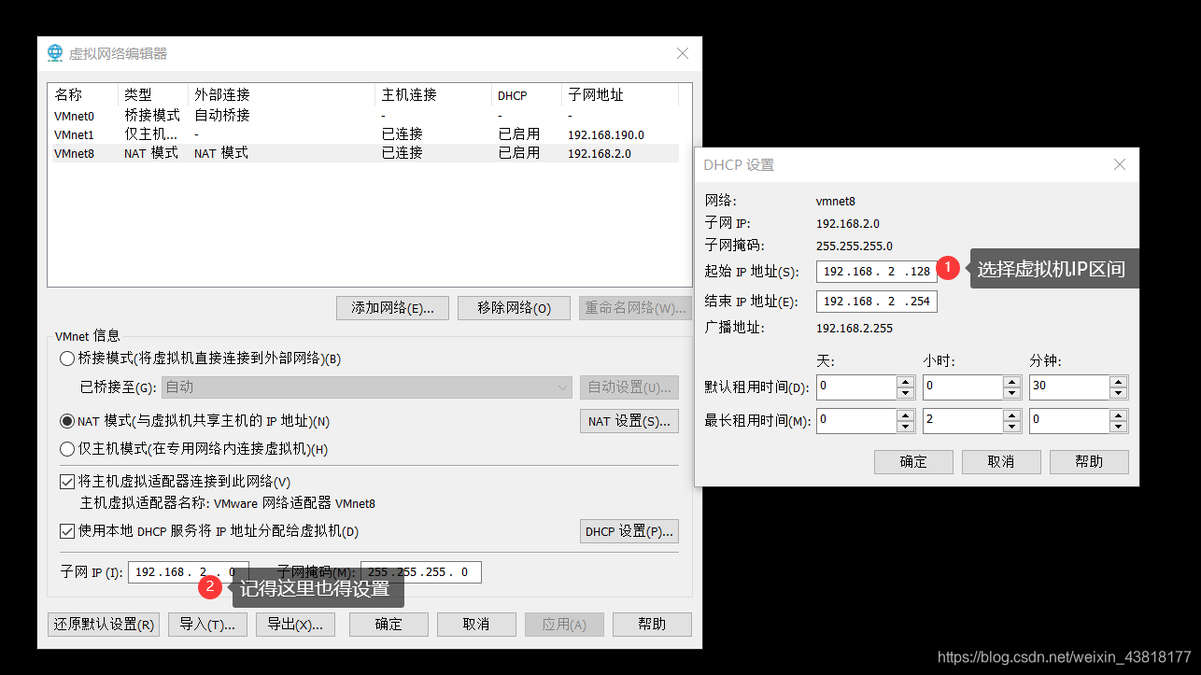Click the 子网地址 column header
Screen dimensions: 1201x675
click(x=620, y=95)
